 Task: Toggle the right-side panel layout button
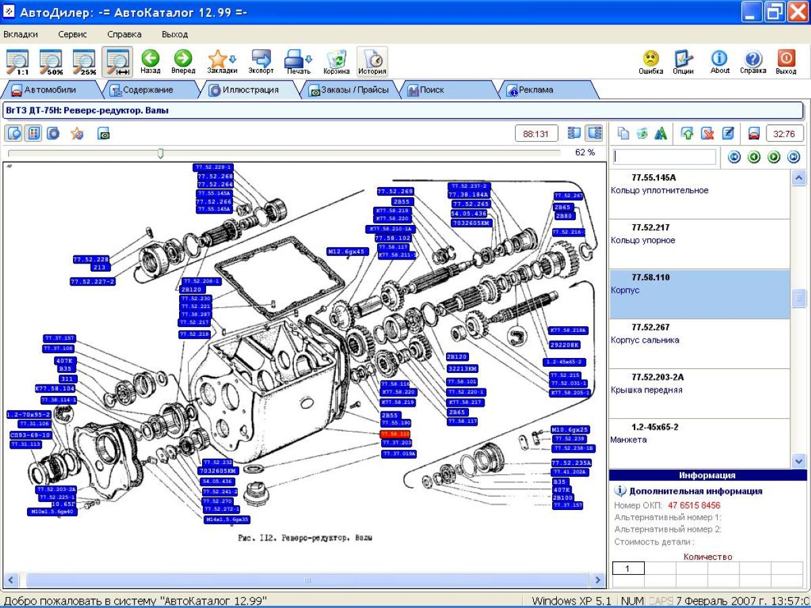594,134
